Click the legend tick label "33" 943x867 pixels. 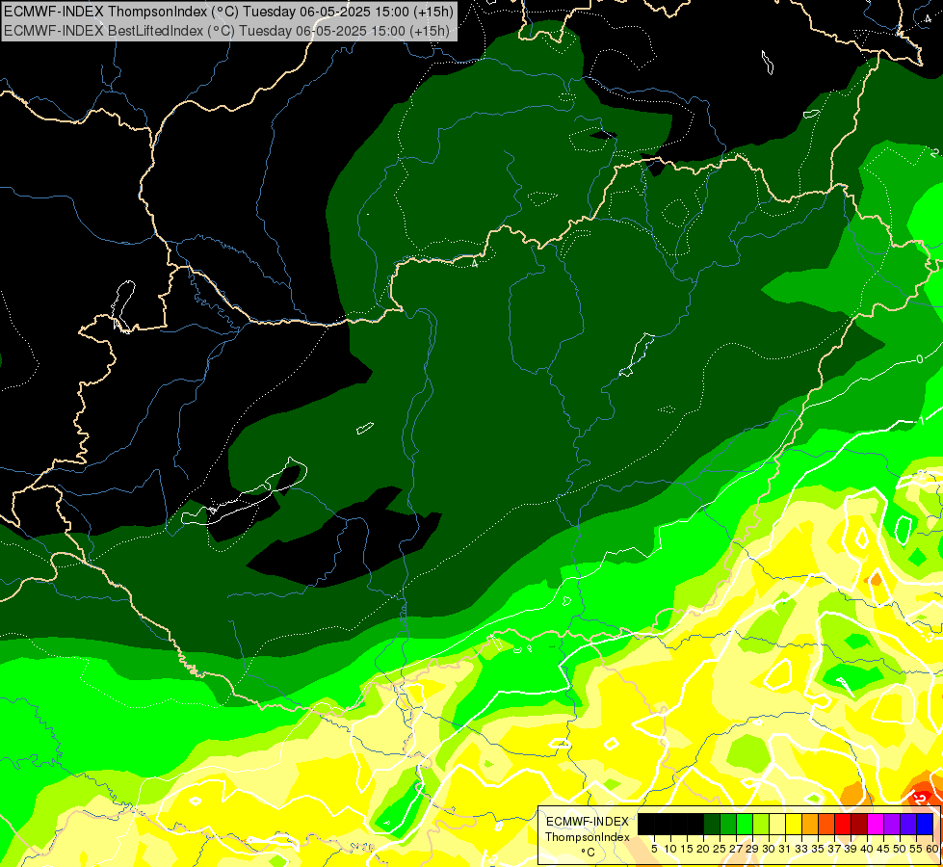click(x=801, y=849)
